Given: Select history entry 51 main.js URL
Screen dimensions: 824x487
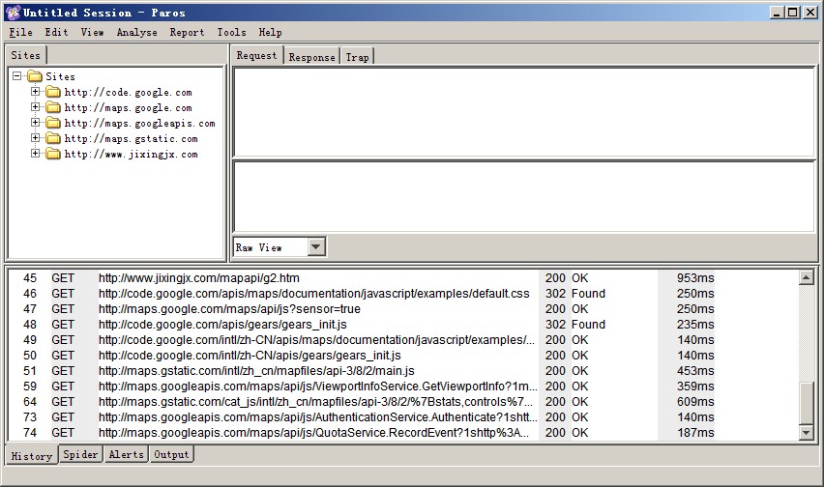Looking at the screenshot, I should click(x=256, y=371).
